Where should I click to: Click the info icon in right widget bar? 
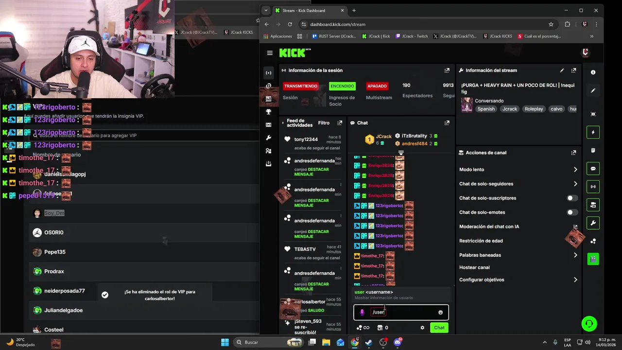click(593, 72)
